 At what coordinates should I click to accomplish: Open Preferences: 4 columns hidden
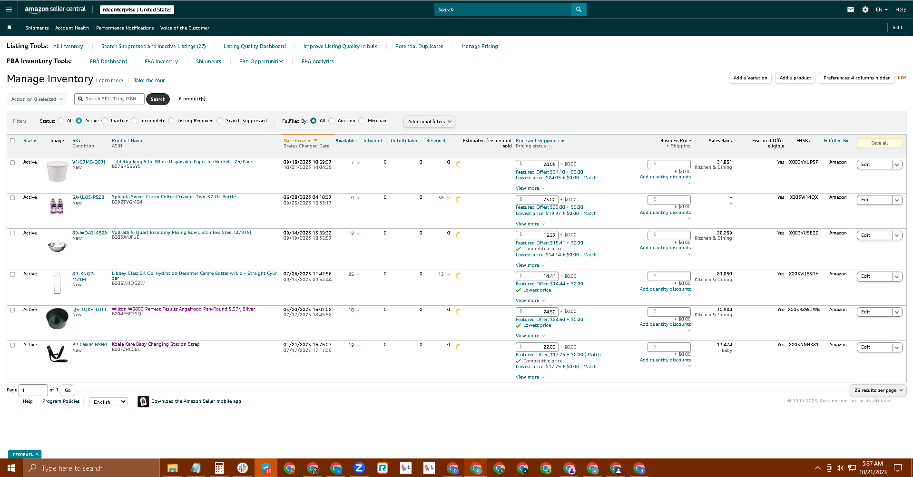point(857,78)
